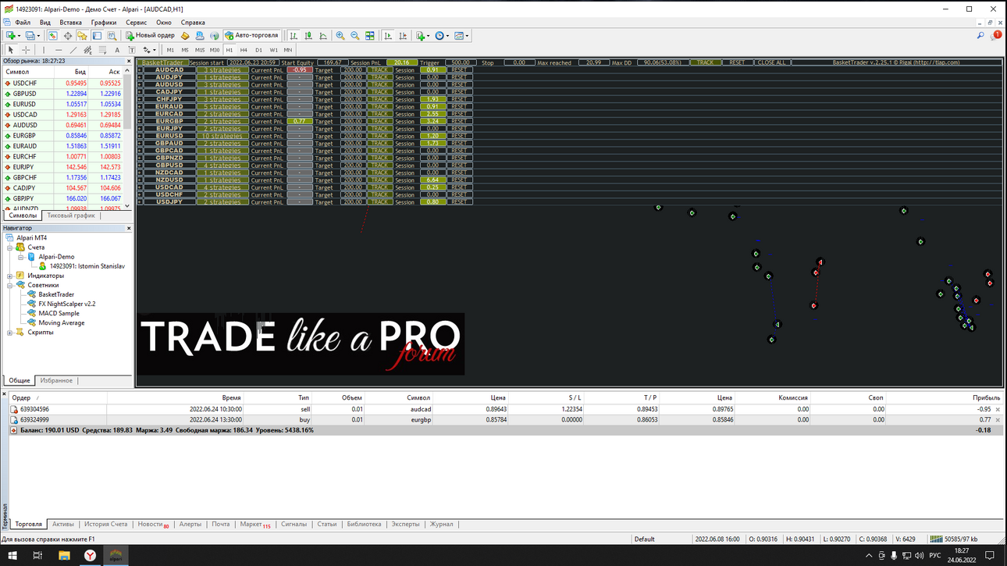
Task: Toggle chart shift icon
Action: click(404, 35)
